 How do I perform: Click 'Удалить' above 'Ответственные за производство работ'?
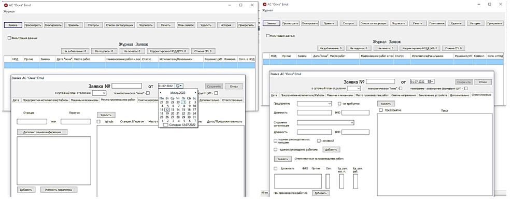[282, 159]
